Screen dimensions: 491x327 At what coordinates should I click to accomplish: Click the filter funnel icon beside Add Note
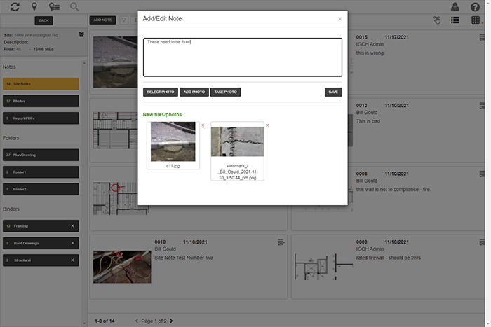click(x=124, y=20)
